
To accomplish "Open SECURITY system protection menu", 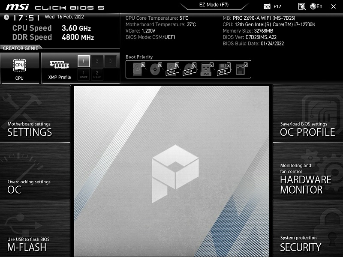I will click(x=308, y=228).
